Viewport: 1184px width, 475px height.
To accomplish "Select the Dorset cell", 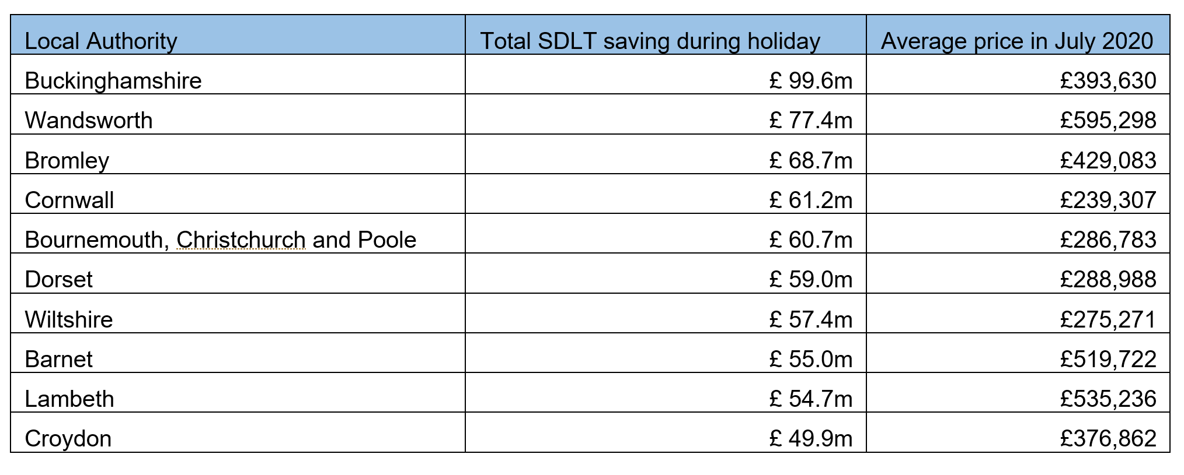I will [x=59, y=279].
